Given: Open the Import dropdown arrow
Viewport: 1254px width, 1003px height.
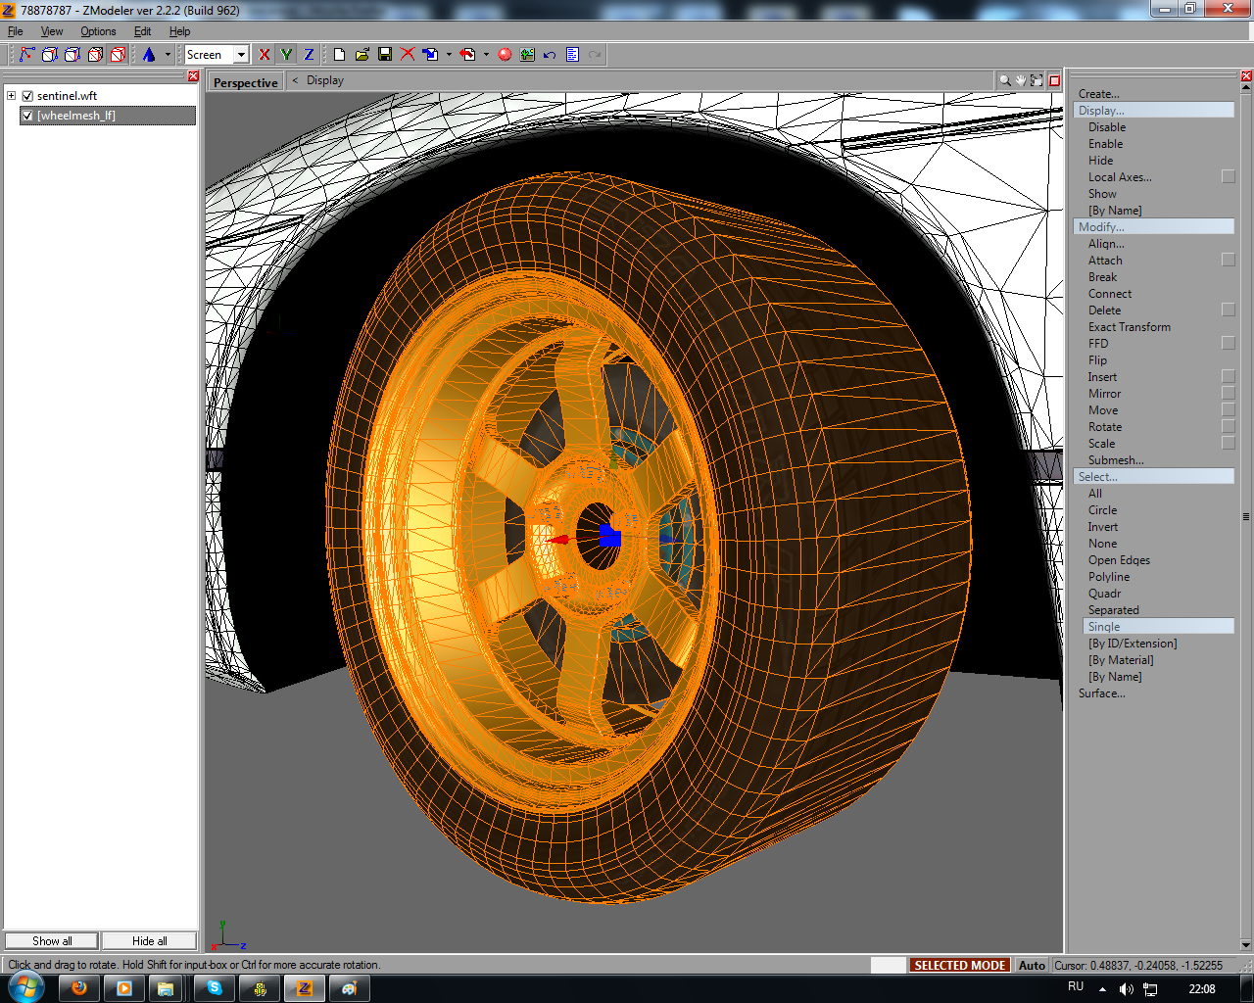Looking at the screenshot, I should [x=449, y=55].
